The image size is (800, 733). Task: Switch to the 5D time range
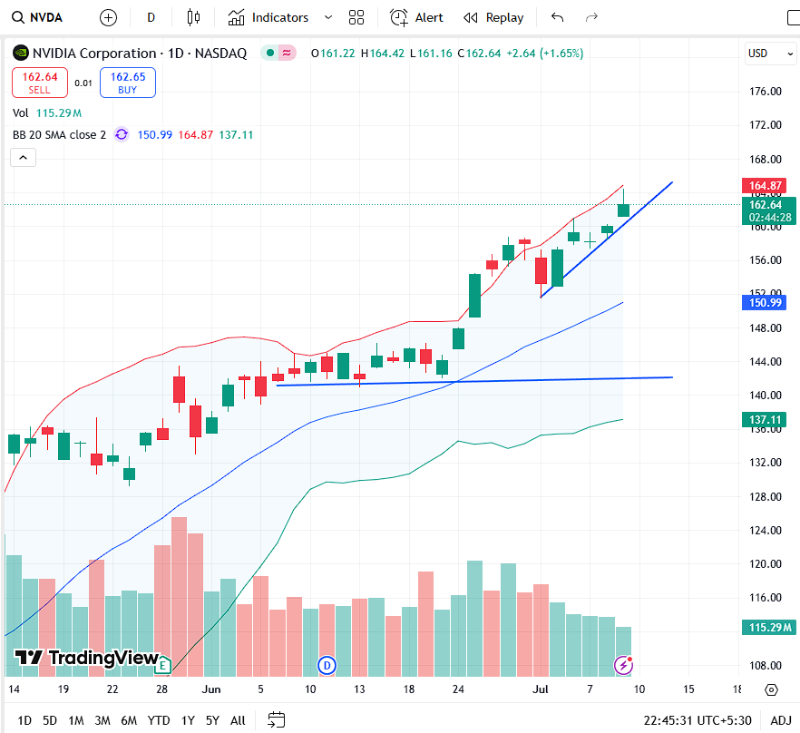[50, 720]
